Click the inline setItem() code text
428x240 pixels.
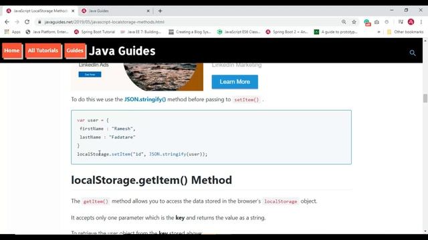247,99
